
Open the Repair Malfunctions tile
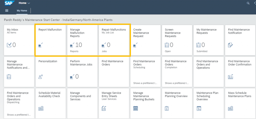point(114,40)
